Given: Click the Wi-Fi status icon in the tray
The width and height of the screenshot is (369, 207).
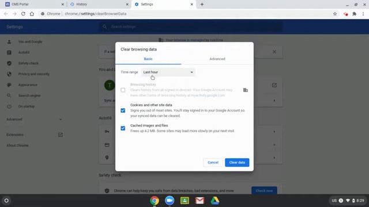Looking at the screenshot, I should coord(348,201).
